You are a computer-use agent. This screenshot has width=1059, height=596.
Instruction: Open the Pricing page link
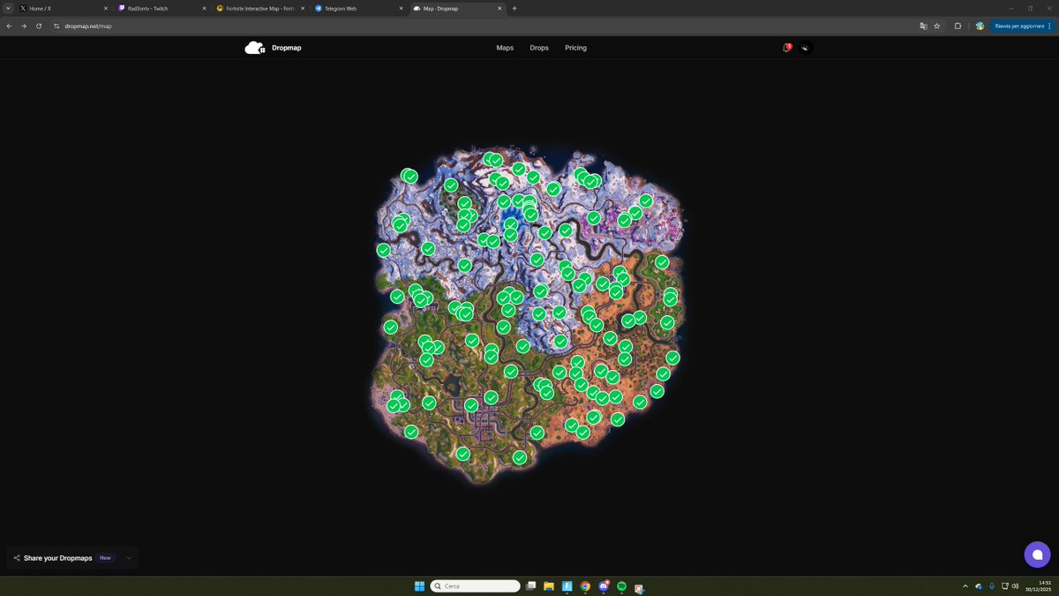click(x=575, y=48)
